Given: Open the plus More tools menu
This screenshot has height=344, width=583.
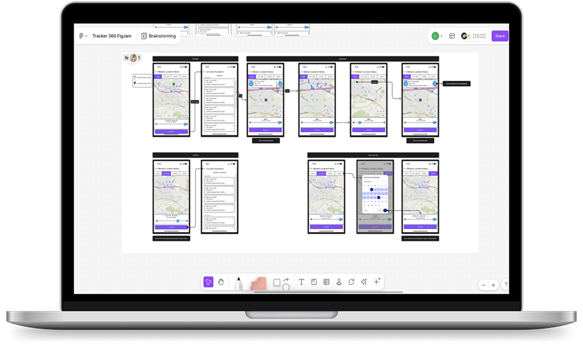Looking at the screenshot, I should tap(377, 282).
